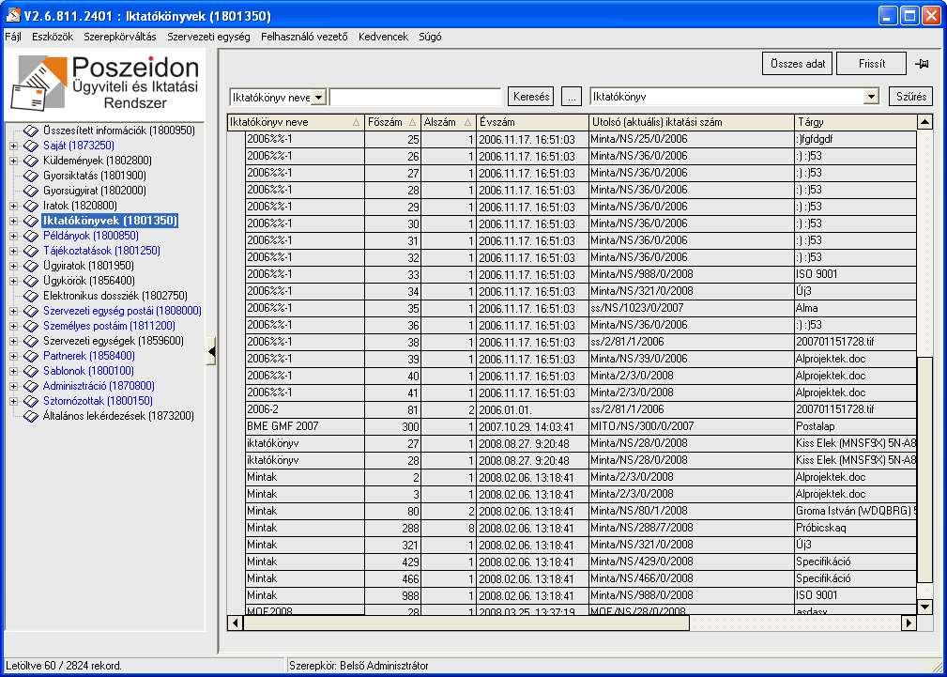Click the Próbicskaq subject cell

(x=855, y=529)
